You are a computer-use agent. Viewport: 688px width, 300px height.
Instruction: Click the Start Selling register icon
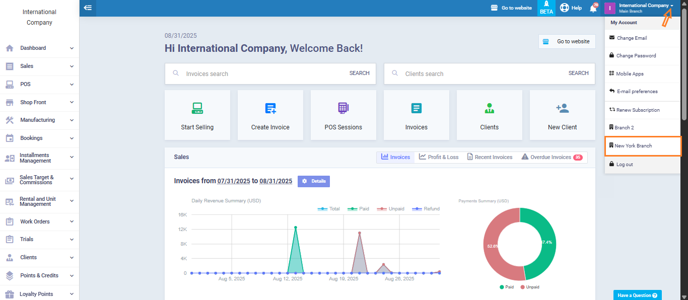(197, 108)
